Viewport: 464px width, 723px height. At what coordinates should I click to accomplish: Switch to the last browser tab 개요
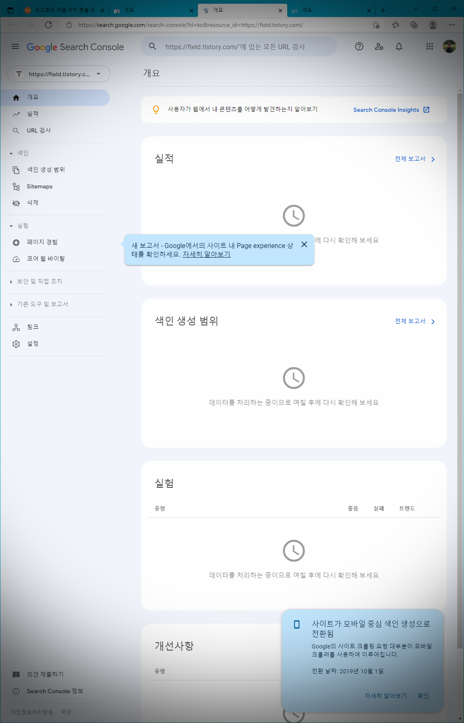pyautogui.click(x=331, y=10)
